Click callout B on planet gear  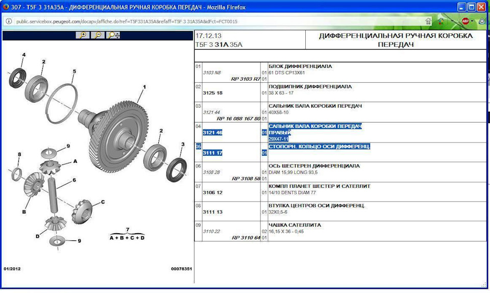pos(24,211)
